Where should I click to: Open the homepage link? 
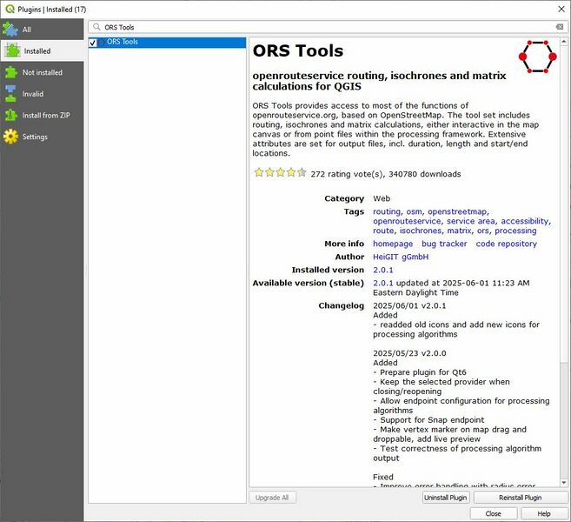[x=393, y=244]
